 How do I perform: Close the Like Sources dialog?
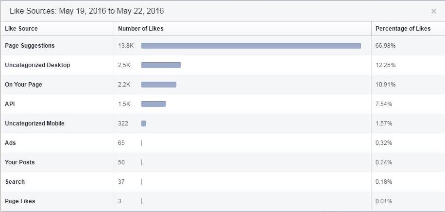433,11
